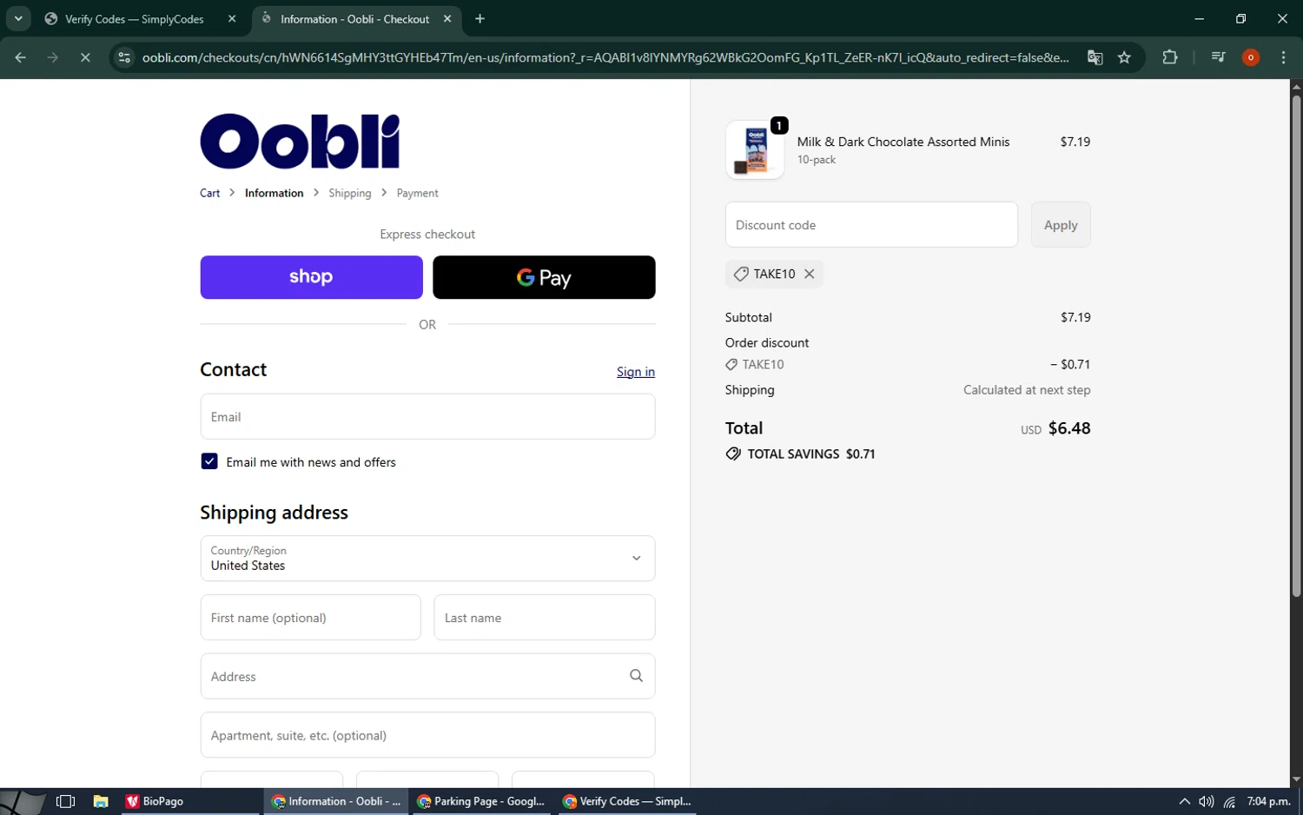Open browser extensions menu
Viewport: 1303px width, 815px height.
pos(1170,57)
